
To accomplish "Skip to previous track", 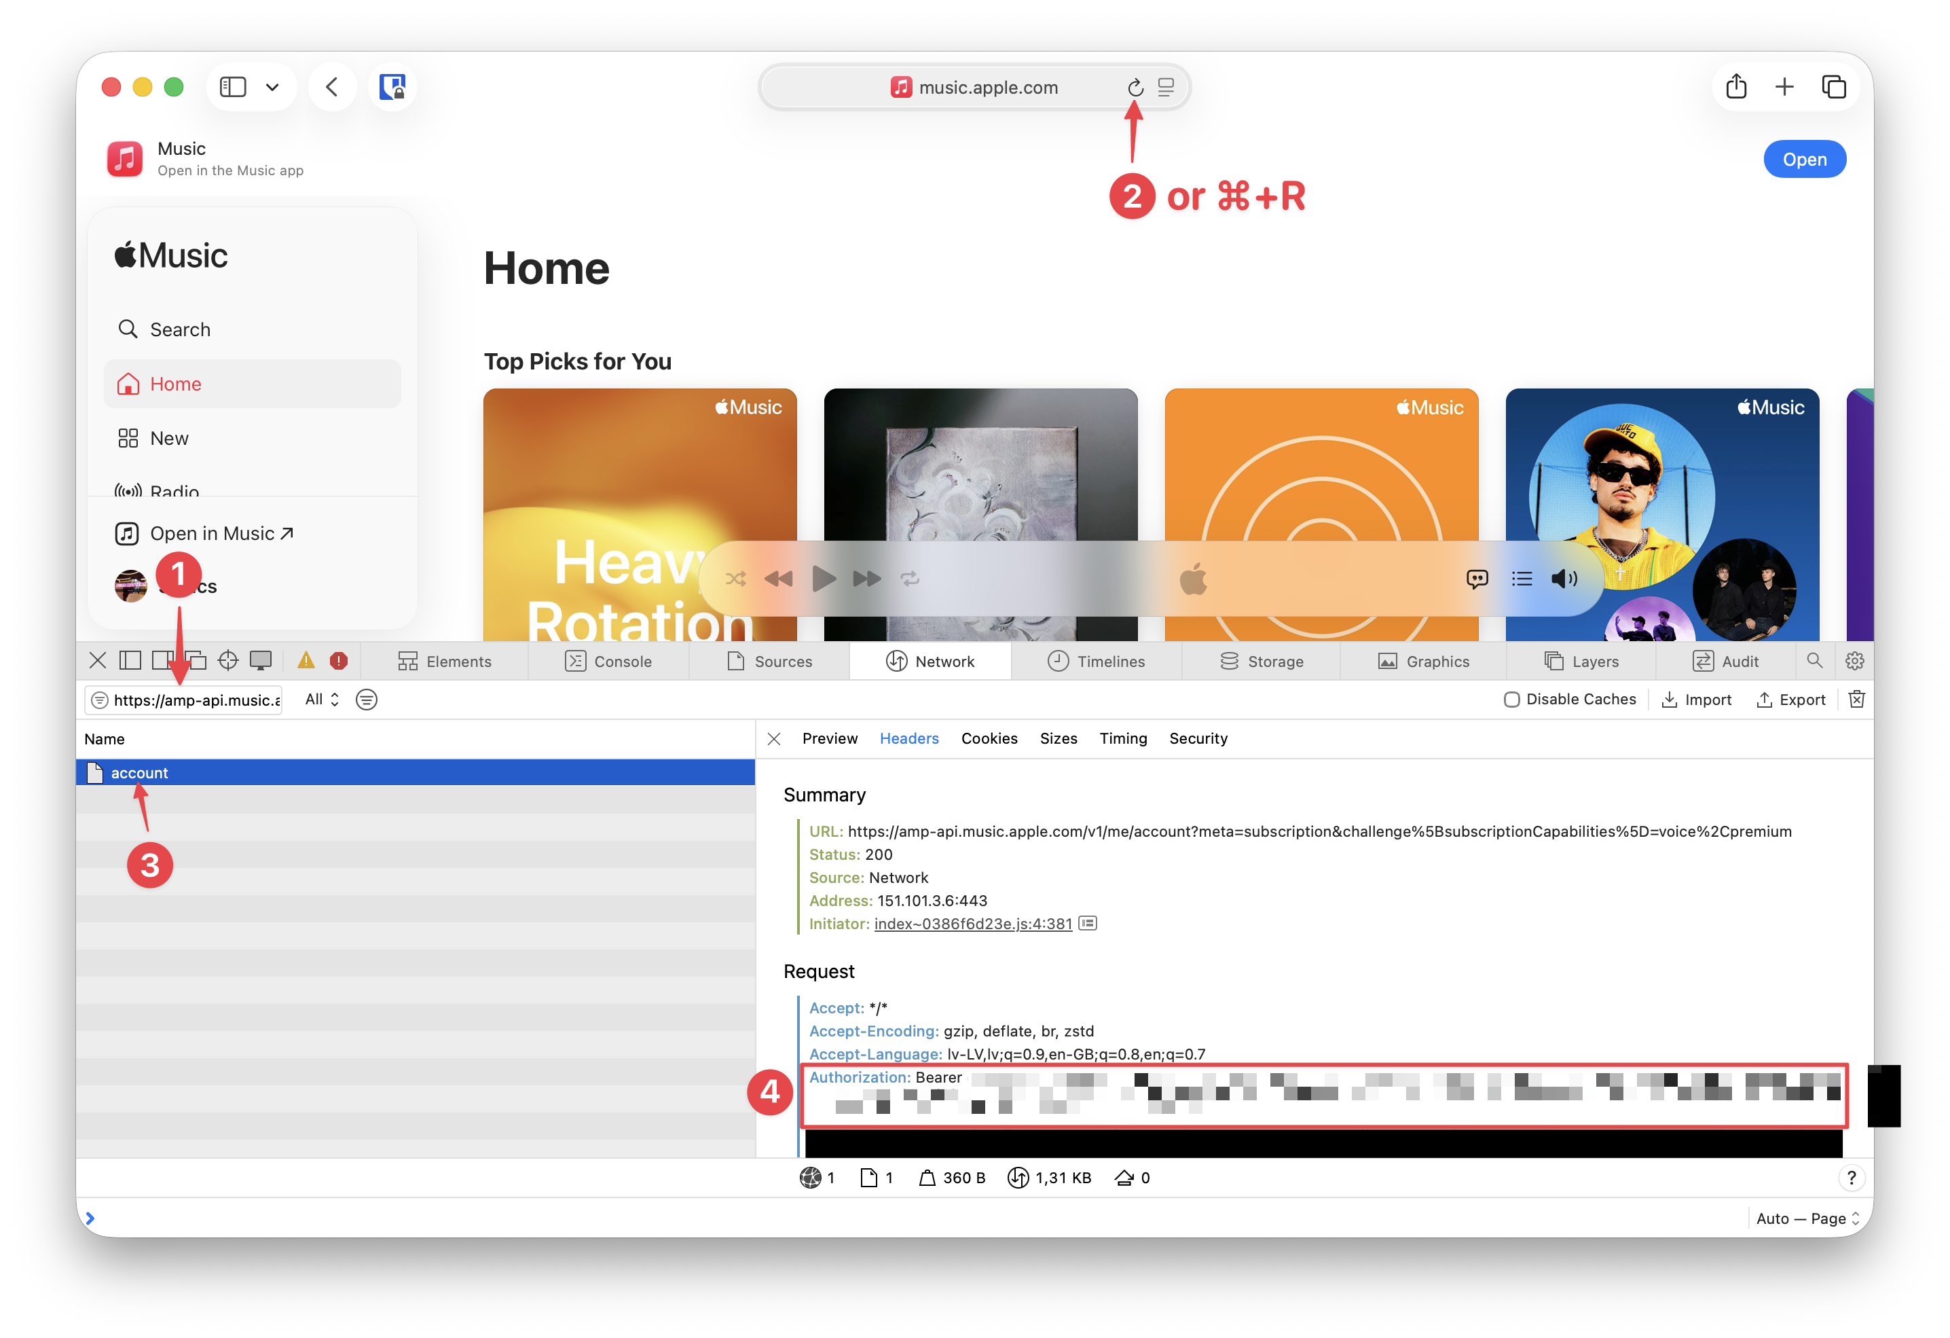I will 779,579.
